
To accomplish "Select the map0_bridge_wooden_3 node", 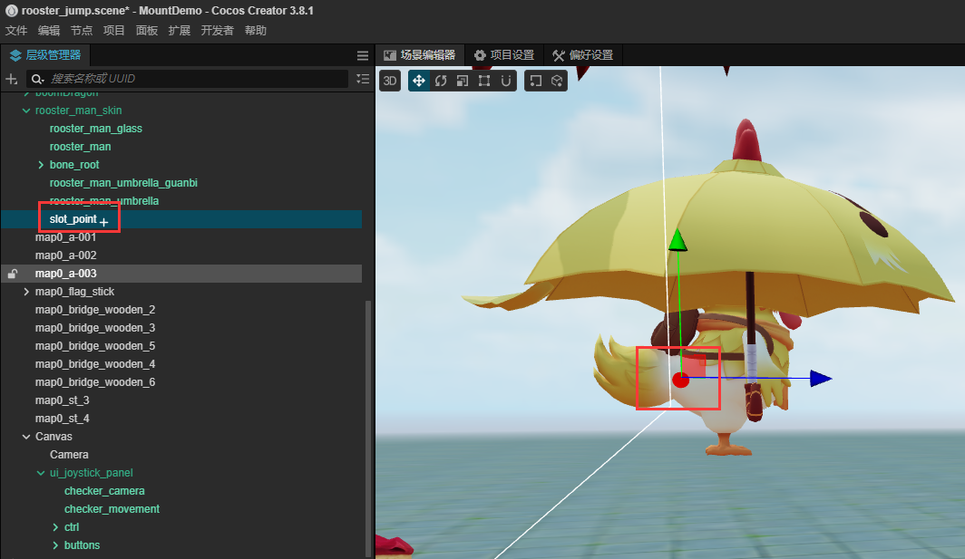I will pos(95,328).
